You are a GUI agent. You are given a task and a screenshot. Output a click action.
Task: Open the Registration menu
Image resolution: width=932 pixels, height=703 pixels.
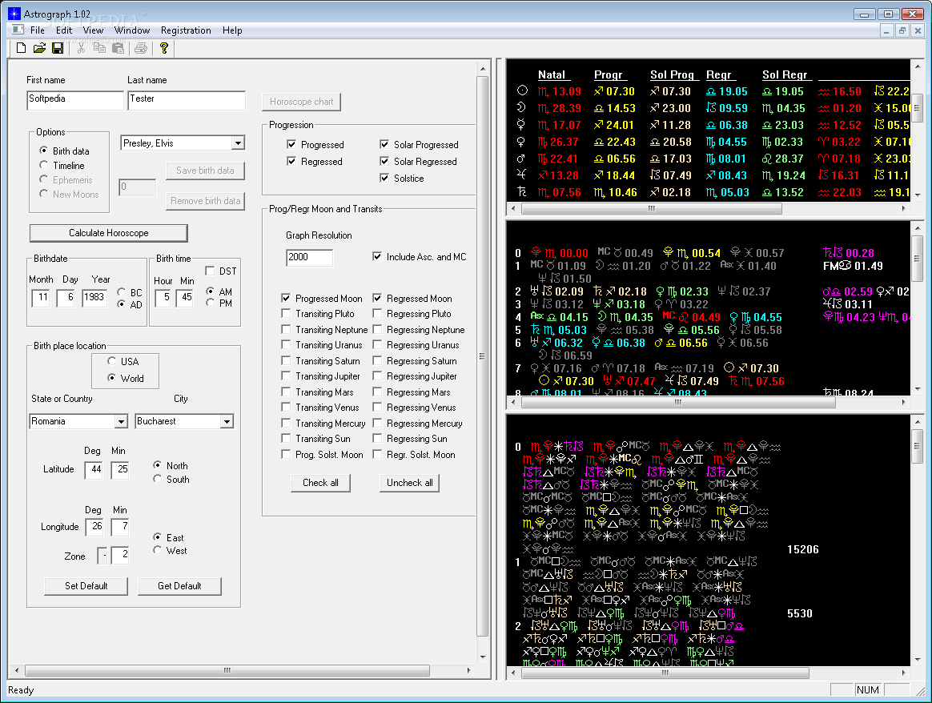(186, 30)
